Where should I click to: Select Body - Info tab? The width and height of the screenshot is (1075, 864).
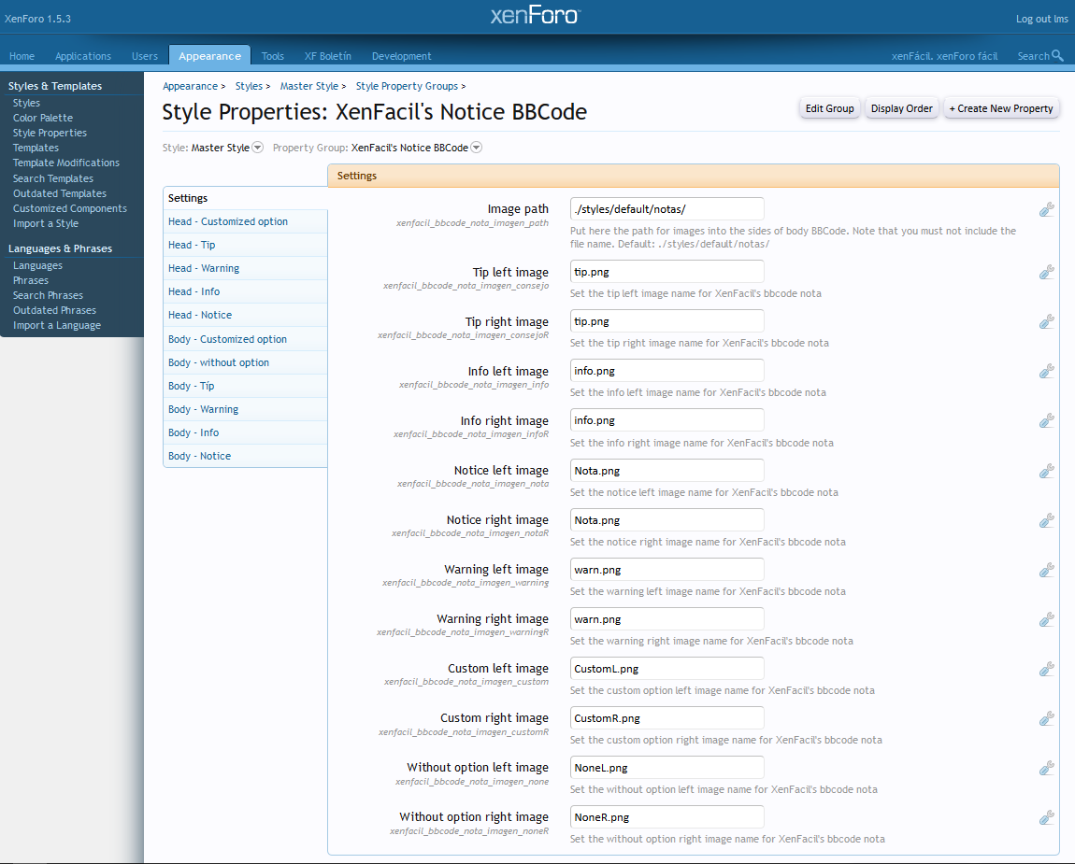246,432
